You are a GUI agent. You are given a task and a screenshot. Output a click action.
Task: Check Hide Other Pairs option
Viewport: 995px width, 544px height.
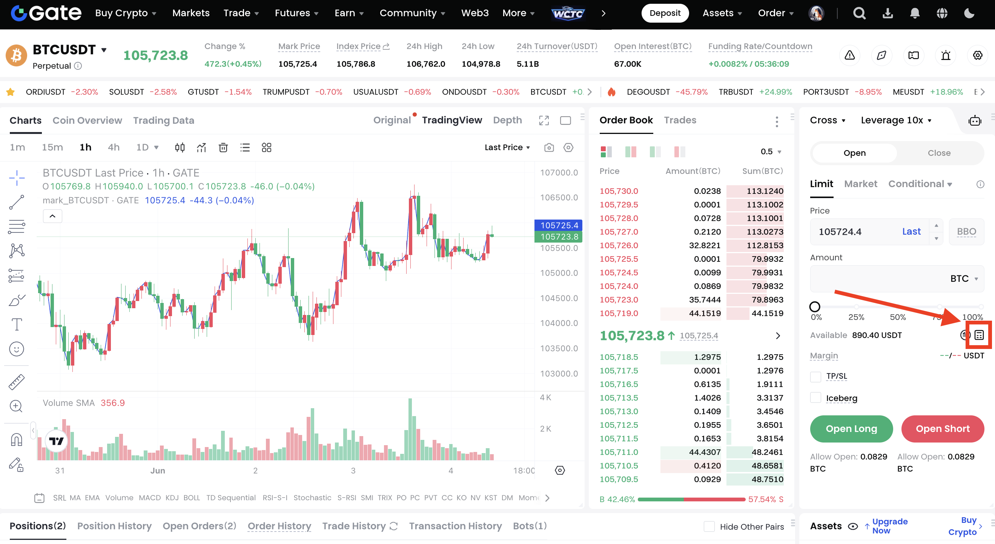coord(709,526)
